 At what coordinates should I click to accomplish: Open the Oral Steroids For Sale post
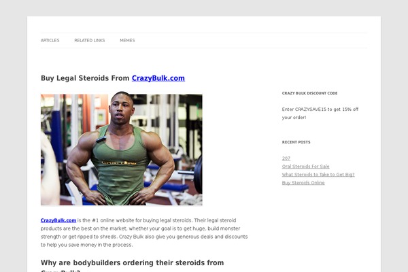[305, 167]
